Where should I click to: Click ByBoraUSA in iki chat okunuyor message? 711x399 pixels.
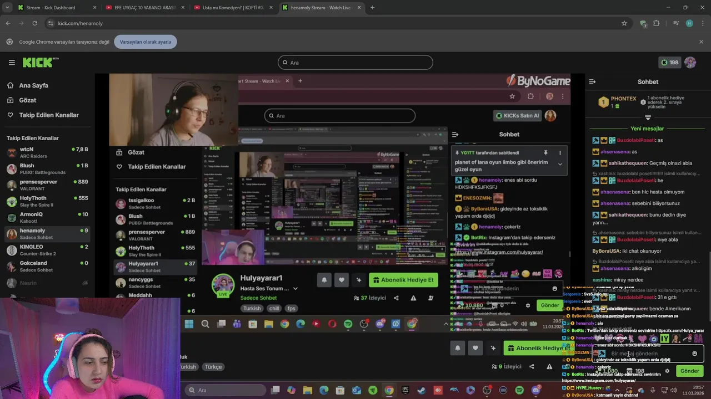pos(606,251)
